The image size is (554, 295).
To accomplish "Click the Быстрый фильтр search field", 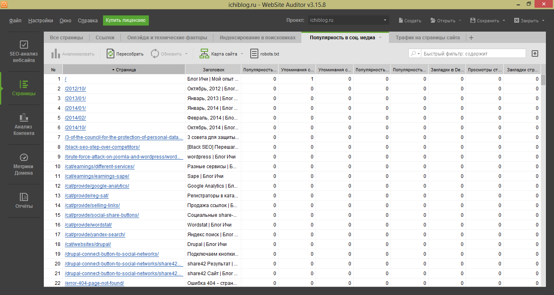I will pyautogui.click(x=473, y=53).
